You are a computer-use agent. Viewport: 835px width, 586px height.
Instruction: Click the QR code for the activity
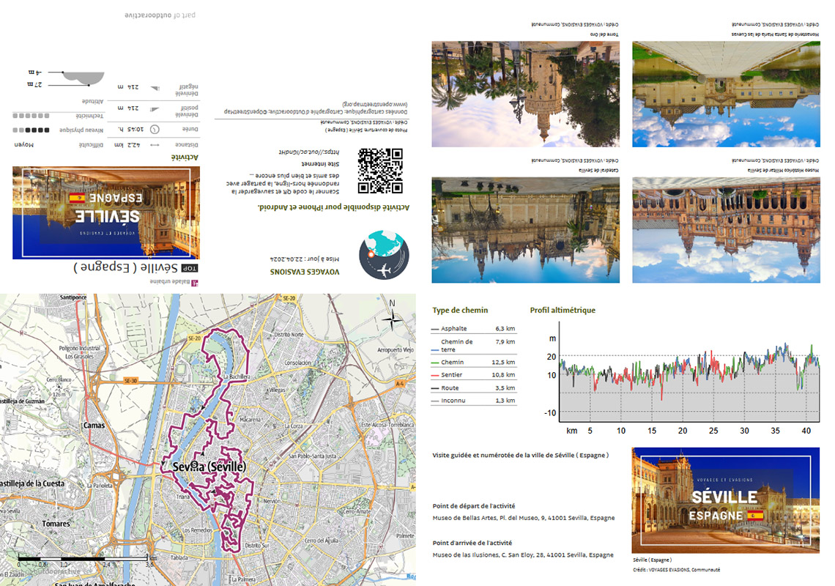point(380,171)
